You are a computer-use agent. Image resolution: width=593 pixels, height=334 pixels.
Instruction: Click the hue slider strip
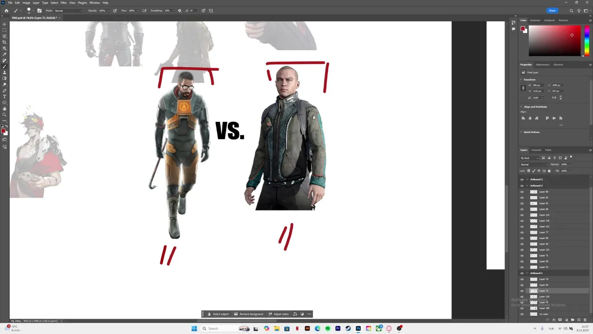click(587, 41)
